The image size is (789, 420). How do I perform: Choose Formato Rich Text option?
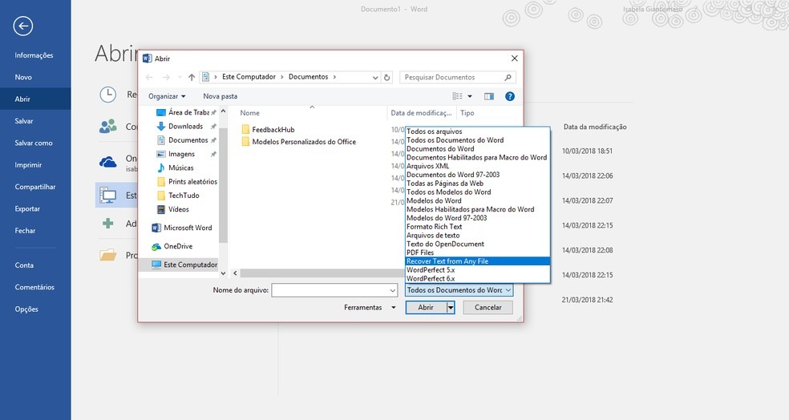[478, 226]
